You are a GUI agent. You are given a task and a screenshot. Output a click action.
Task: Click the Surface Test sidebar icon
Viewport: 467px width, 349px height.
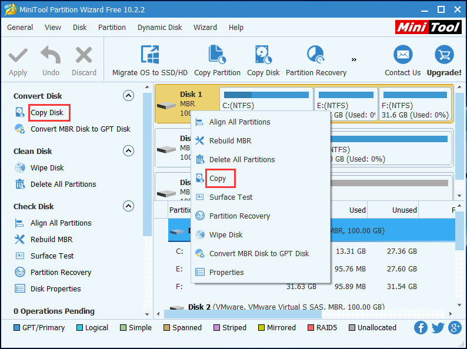click(x=19, y=256)
